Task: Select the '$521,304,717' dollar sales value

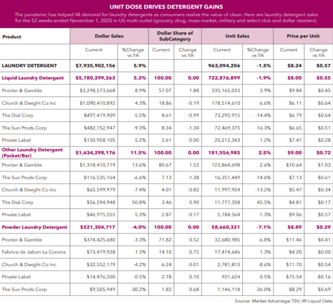Action: (98, 227)
